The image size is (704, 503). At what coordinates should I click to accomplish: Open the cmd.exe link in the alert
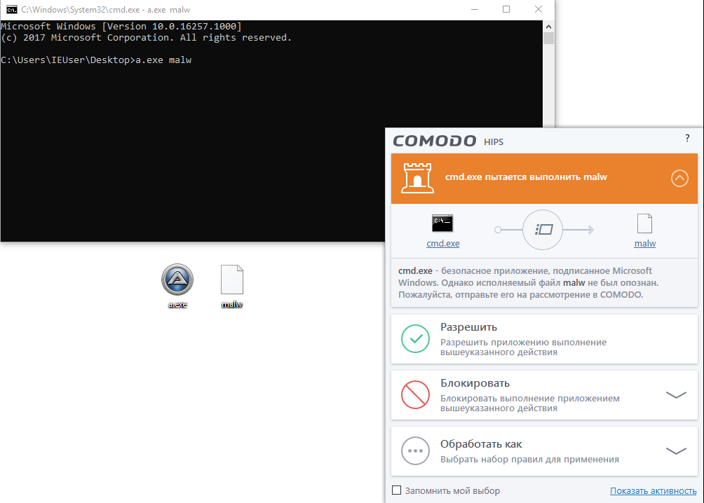coord(442,243)
